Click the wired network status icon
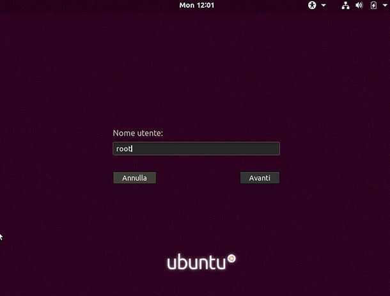Screen dimensions: 390x296 [345, 5]
